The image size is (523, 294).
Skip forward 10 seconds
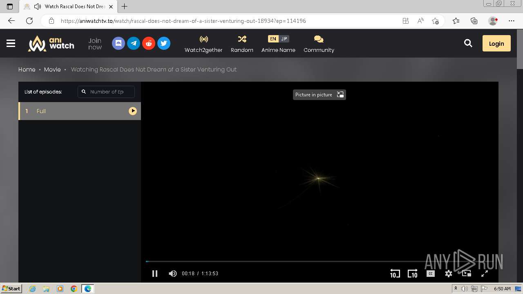click(413, 274)
